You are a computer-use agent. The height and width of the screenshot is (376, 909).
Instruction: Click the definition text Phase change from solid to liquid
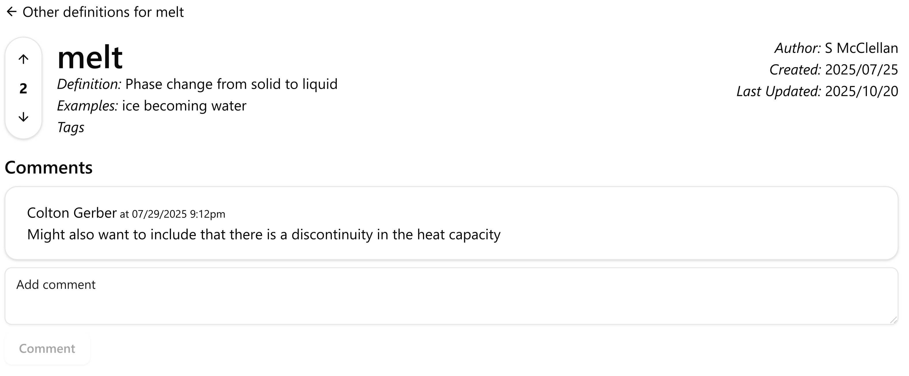coord(231,84)
